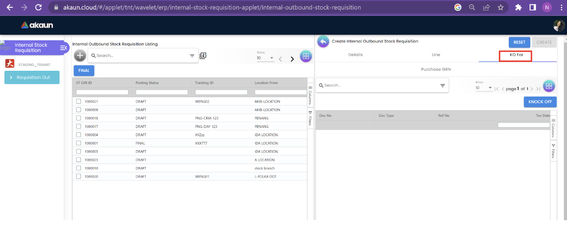Click the RESET button

(519, 42)
